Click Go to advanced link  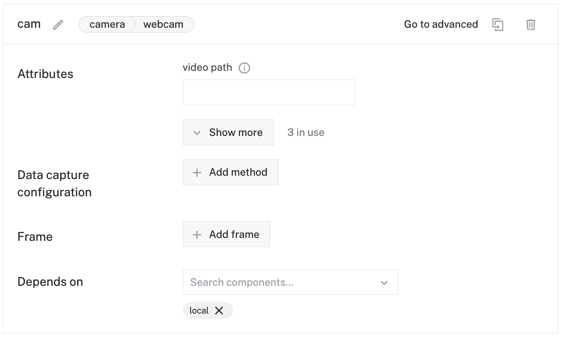[x=441, y=24]
